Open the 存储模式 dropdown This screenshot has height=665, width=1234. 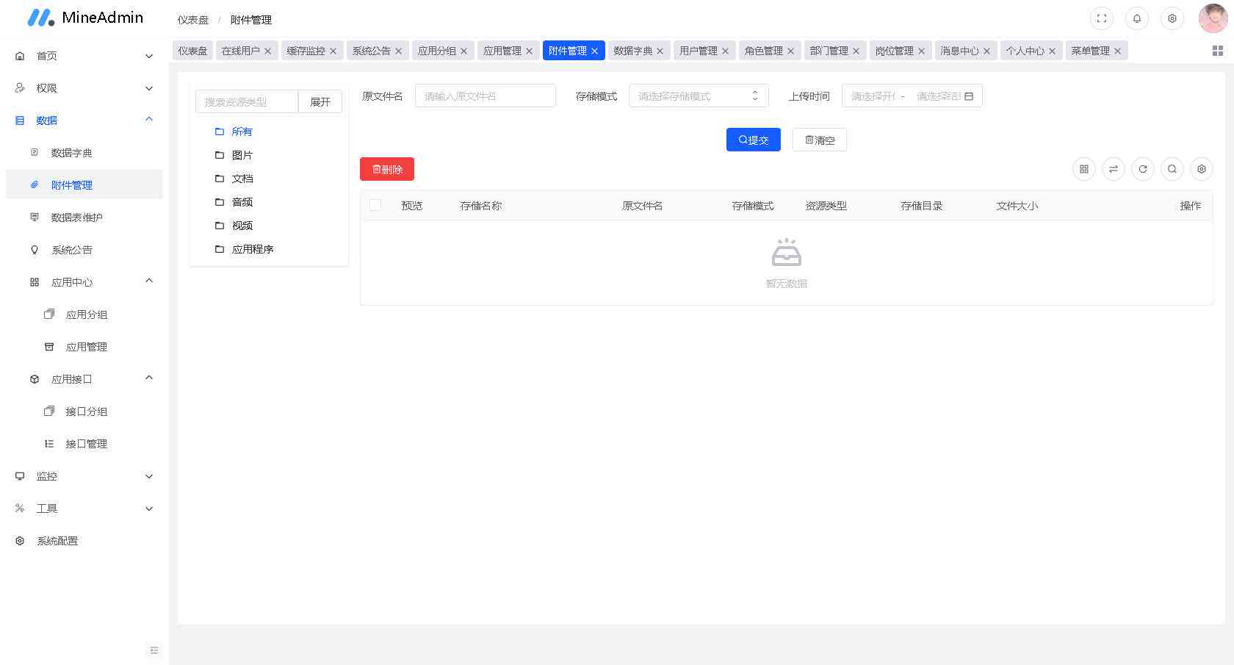pyautogui.click(x=699, y=96)
